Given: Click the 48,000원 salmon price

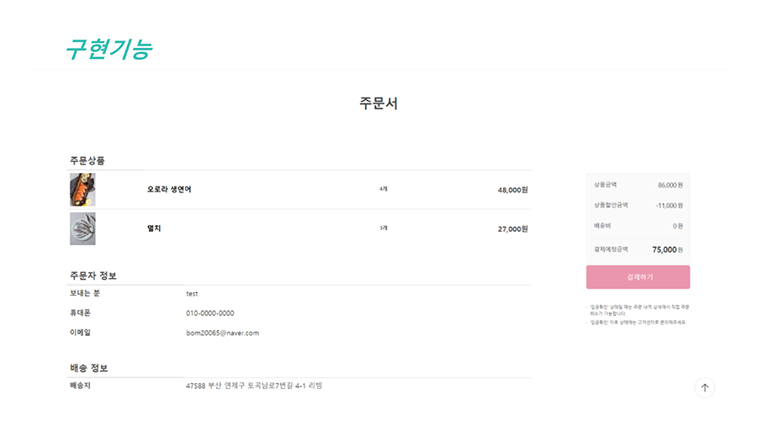Looking at the screenshot, I should 513,190.
